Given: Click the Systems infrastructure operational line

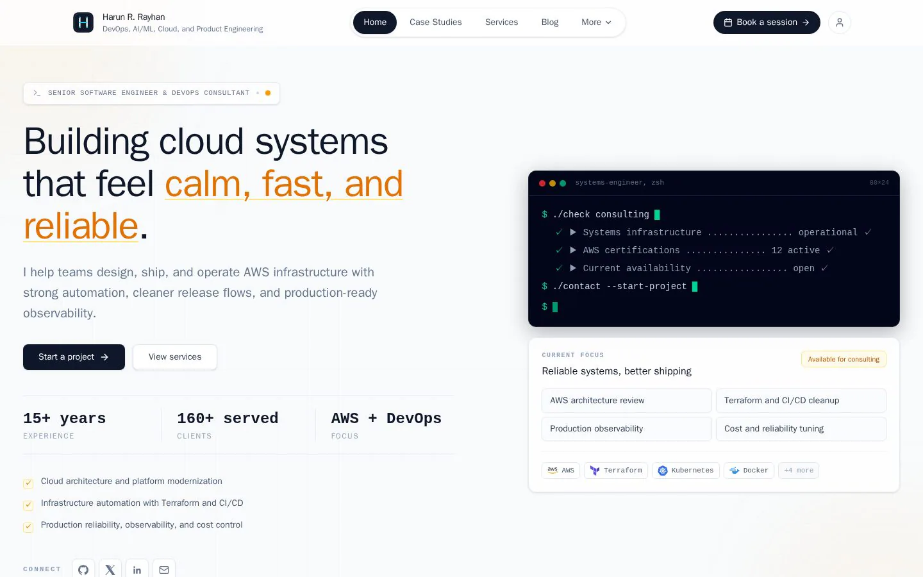Looking at the screenshot, I should coord(713,233).
